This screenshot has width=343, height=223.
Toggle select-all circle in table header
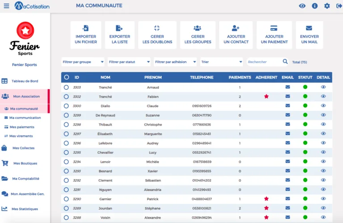pyautogui.click(x=67, y=77)
